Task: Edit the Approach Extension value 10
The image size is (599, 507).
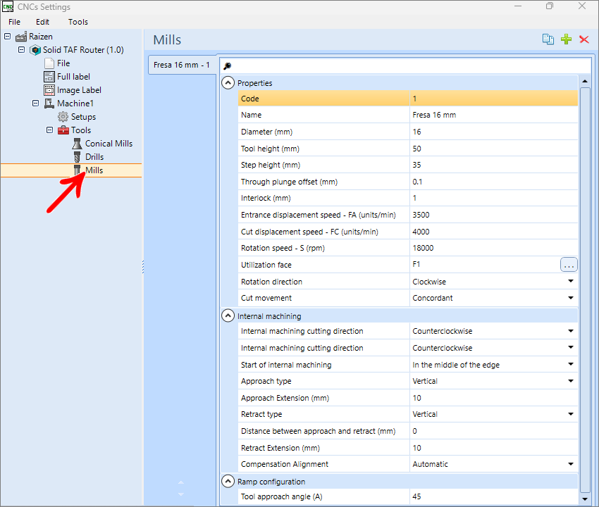Action: [493, 398]
